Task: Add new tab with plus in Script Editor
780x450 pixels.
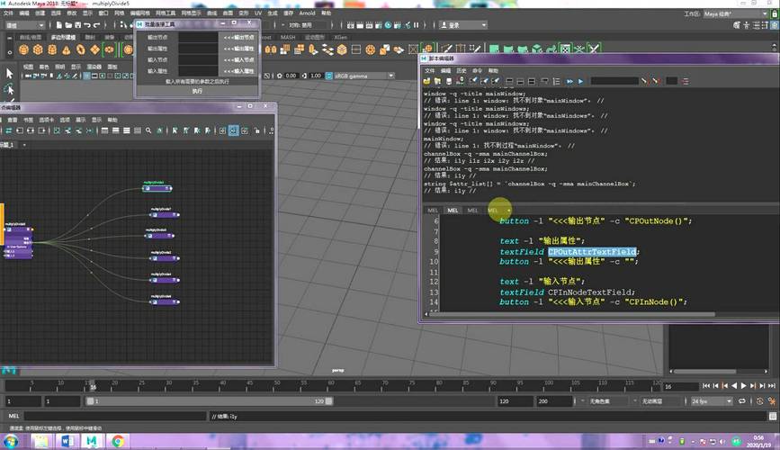Action: tap(509, 211)
